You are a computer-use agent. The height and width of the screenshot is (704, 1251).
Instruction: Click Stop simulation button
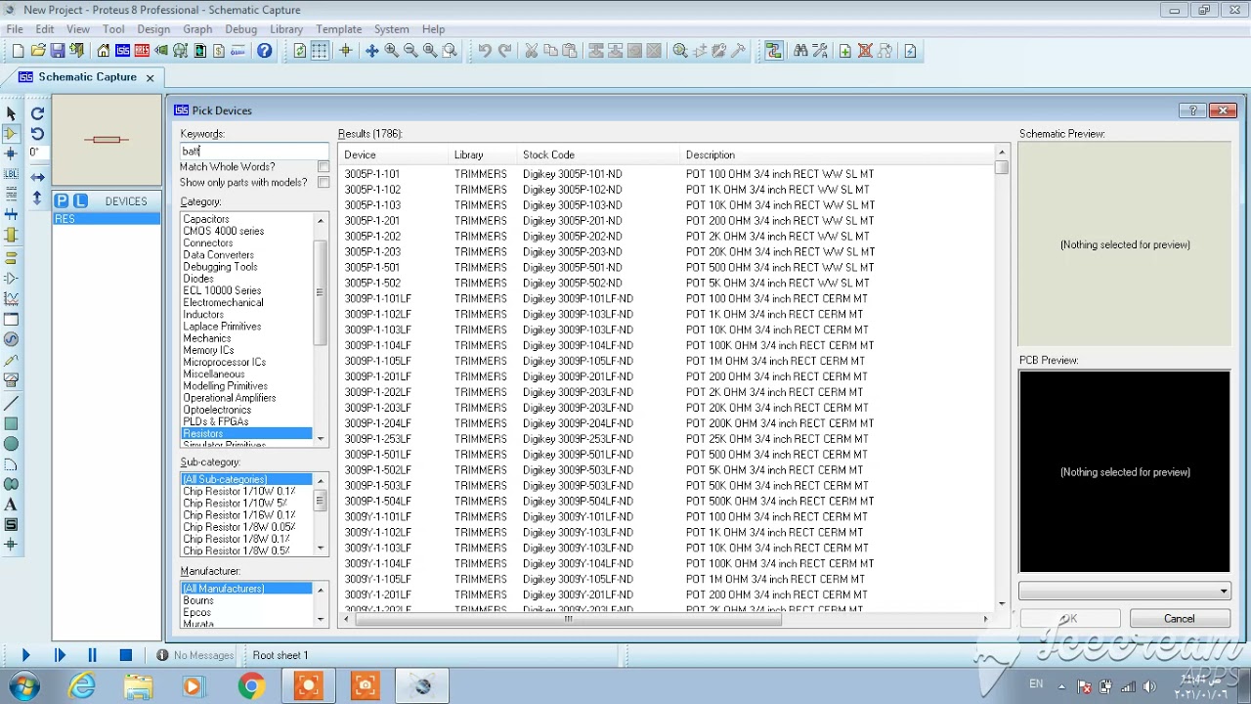[x=126, y=655]
